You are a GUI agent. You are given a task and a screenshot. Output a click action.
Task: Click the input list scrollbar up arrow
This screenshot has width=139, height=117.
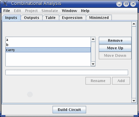pos(93,39)
